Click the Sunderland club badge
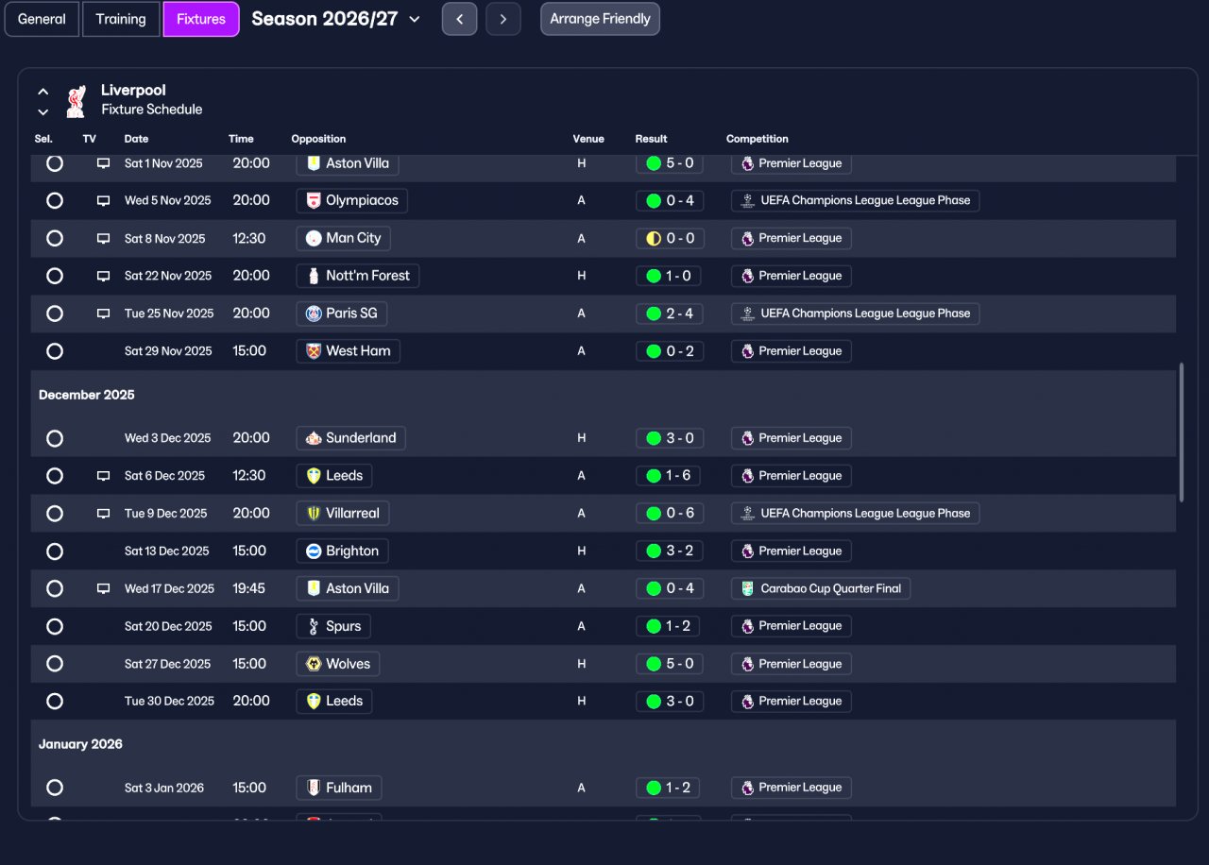Image resolution: width=1209 pixels, height=865 pixels. (314, 438)
